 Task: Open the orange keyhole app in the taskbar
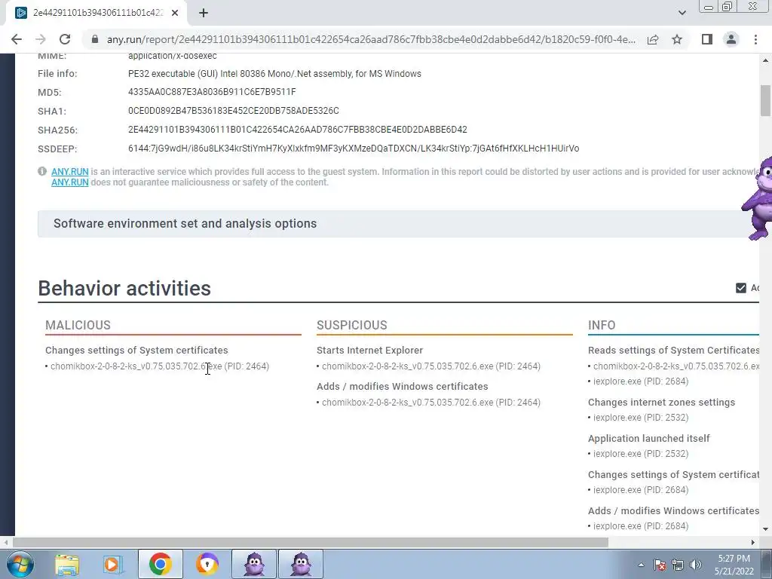point(207,564)
